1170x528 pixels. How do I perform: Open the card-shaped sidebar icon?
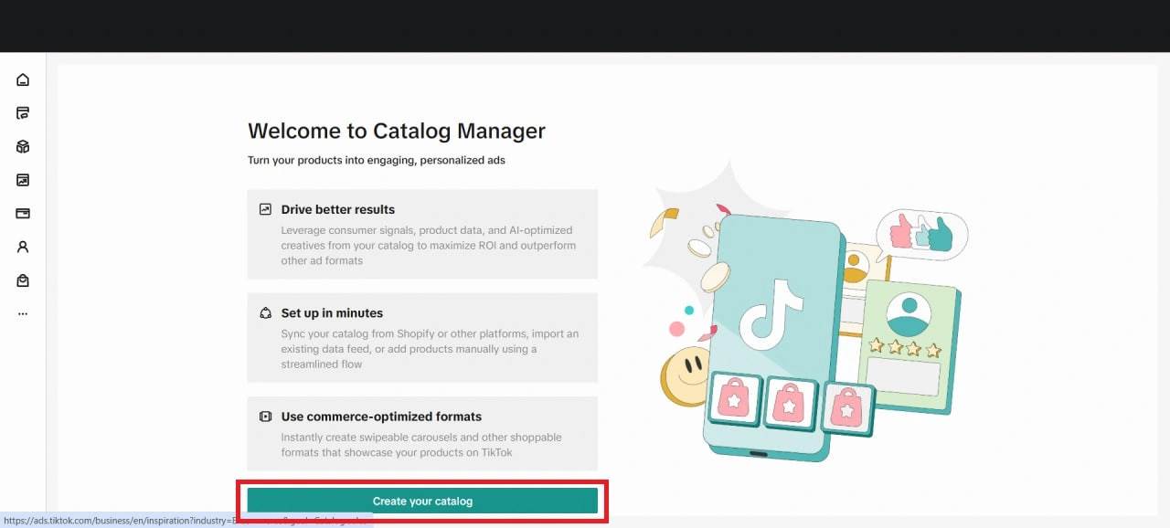click(23, 213)
